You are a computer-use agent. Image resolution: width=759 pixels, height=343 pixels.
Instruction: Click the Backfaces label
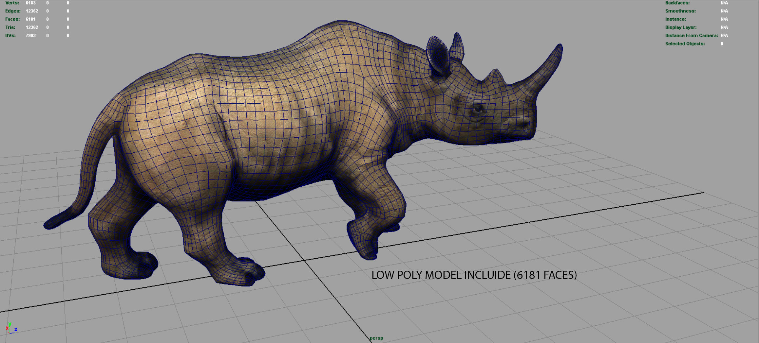point(677,3)
